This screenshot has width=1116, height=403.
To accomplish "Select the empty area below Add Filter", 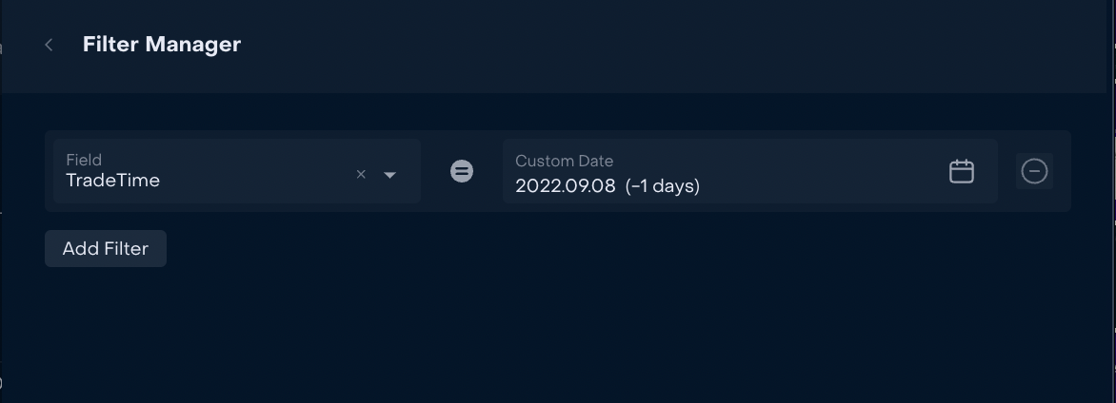I will 555,334.
